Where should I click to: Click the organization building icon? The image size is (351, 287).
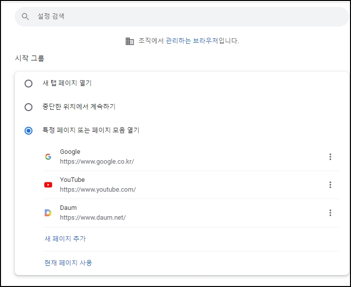[130, 41]
